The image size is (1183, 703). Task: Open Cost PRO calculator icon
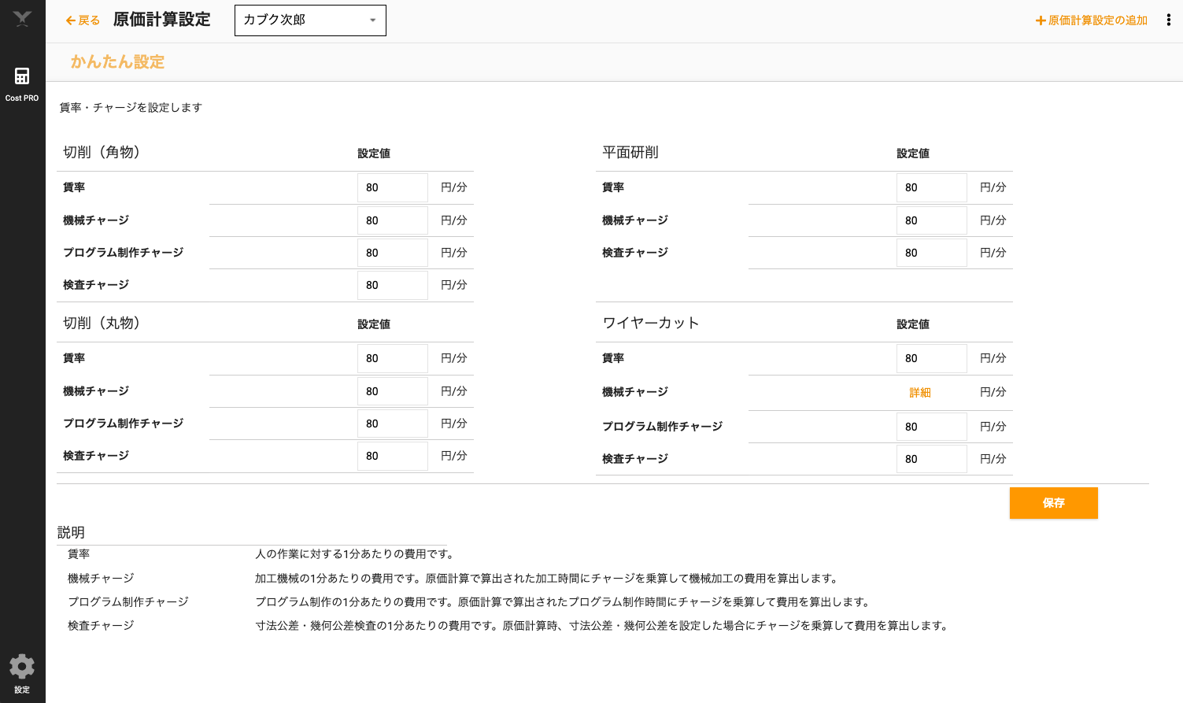click(x=22, y=76)
